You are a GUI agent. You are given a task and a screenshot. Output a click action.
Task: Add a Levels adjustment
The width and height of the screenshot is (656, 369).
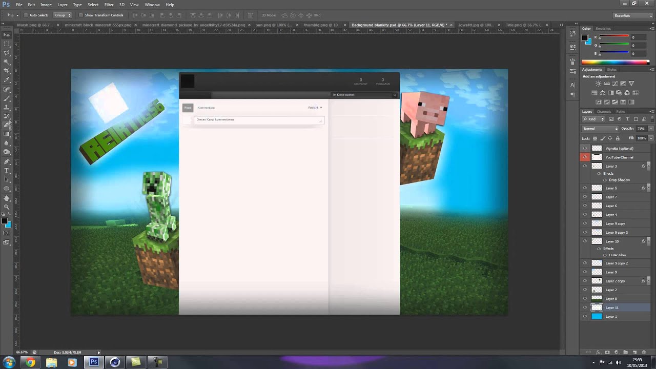coord(607,84)
